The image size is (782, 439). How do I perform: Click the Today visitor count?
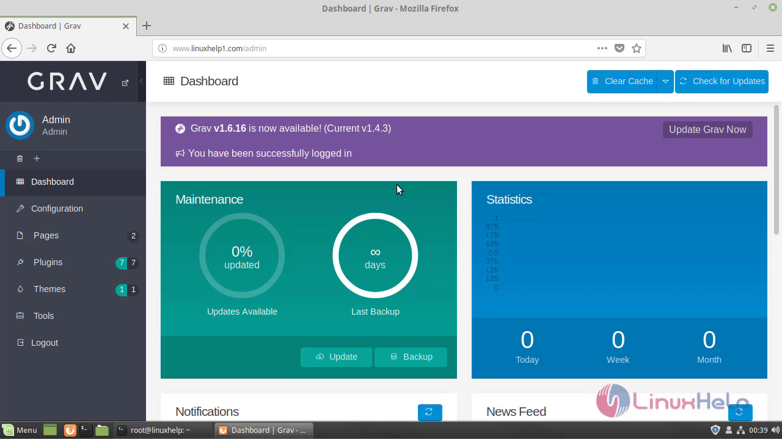pos(527,340)
